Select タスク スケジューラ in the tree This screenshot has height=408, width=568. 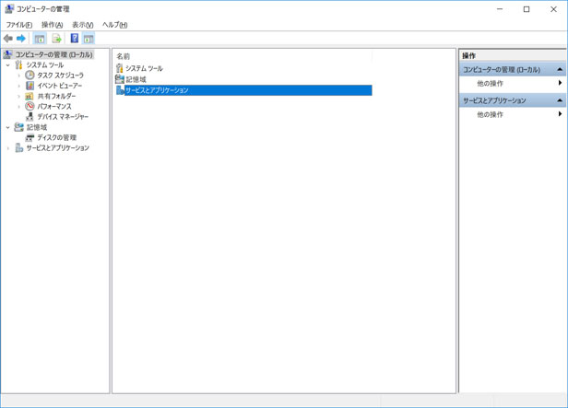tap(61, 76)
